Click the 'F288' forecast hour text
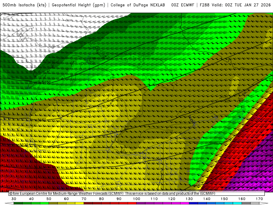Screen dimensions: 273x205 coord(204,5)
